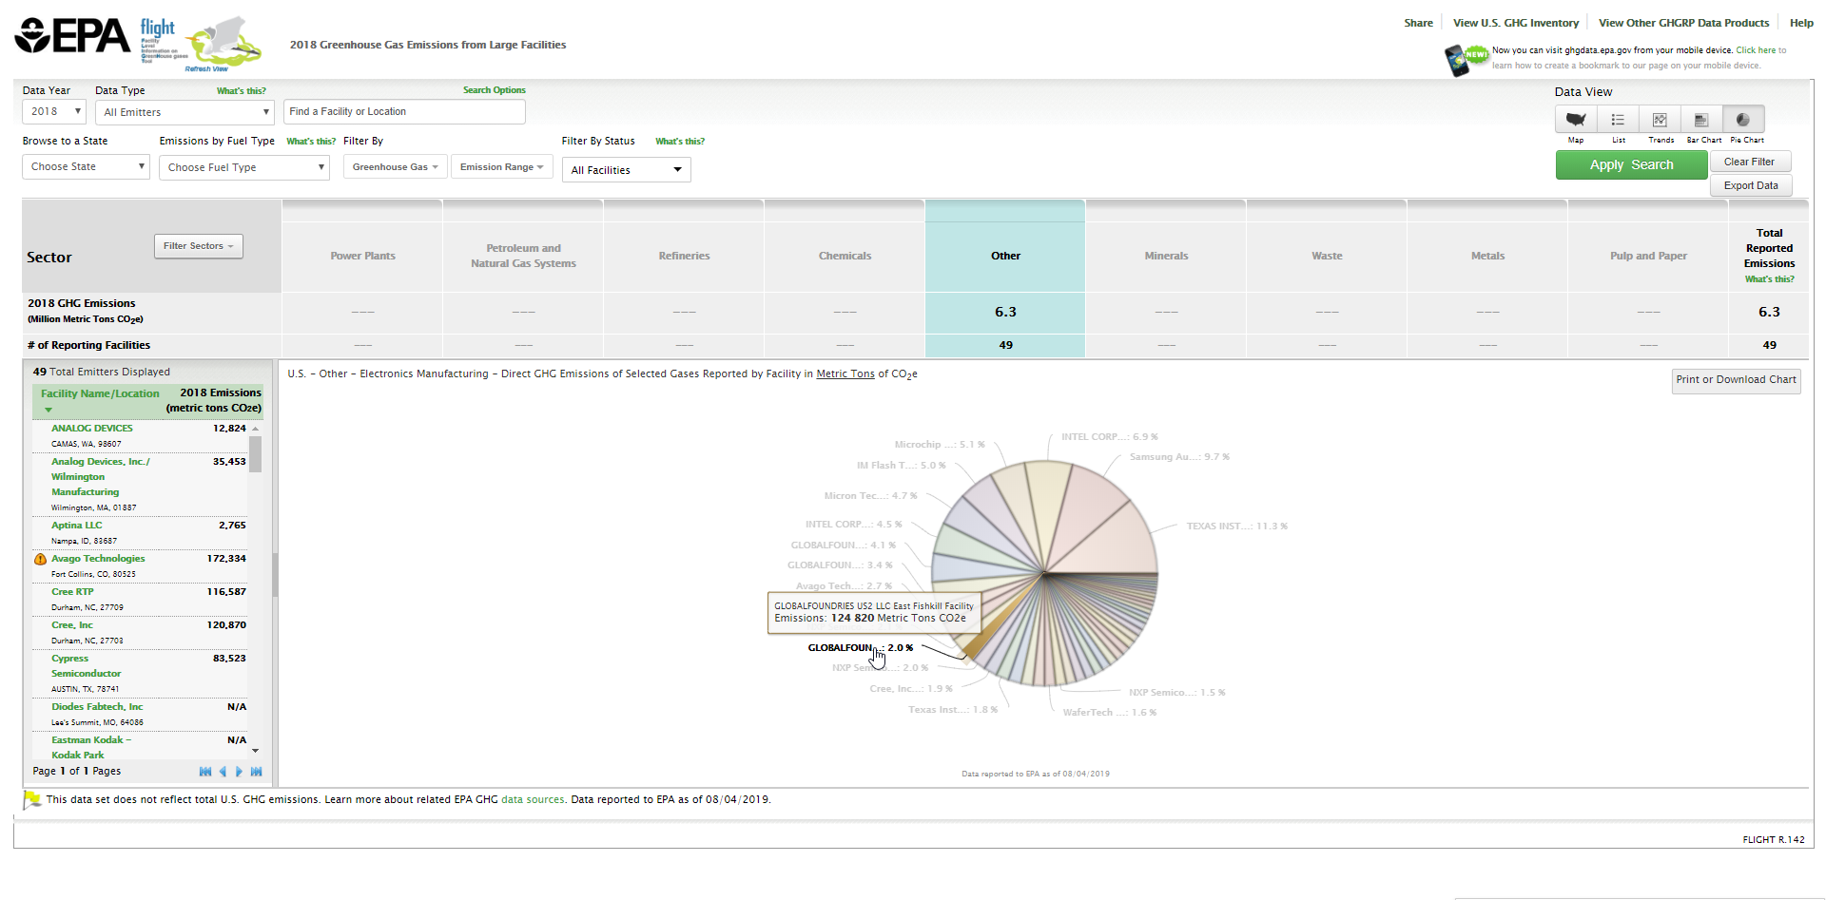
Task: Select the Refineries sector tab
Action: (684, 256)
